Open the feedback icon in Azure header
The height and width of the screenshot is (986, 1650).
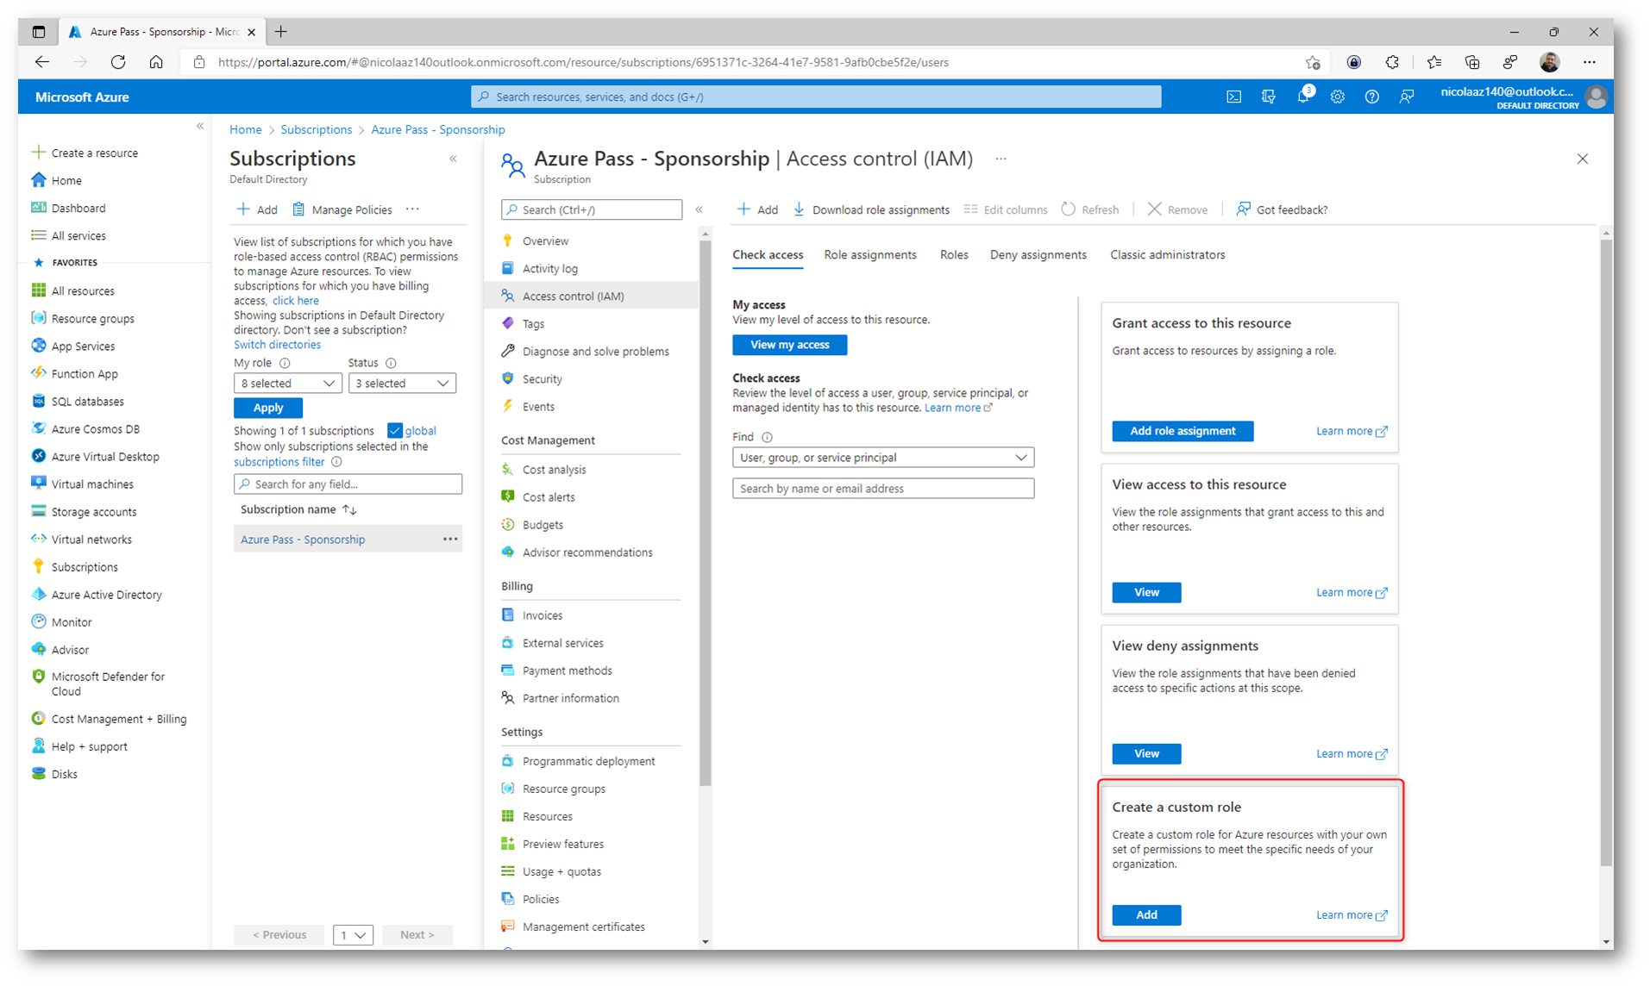click(1406, 97)
